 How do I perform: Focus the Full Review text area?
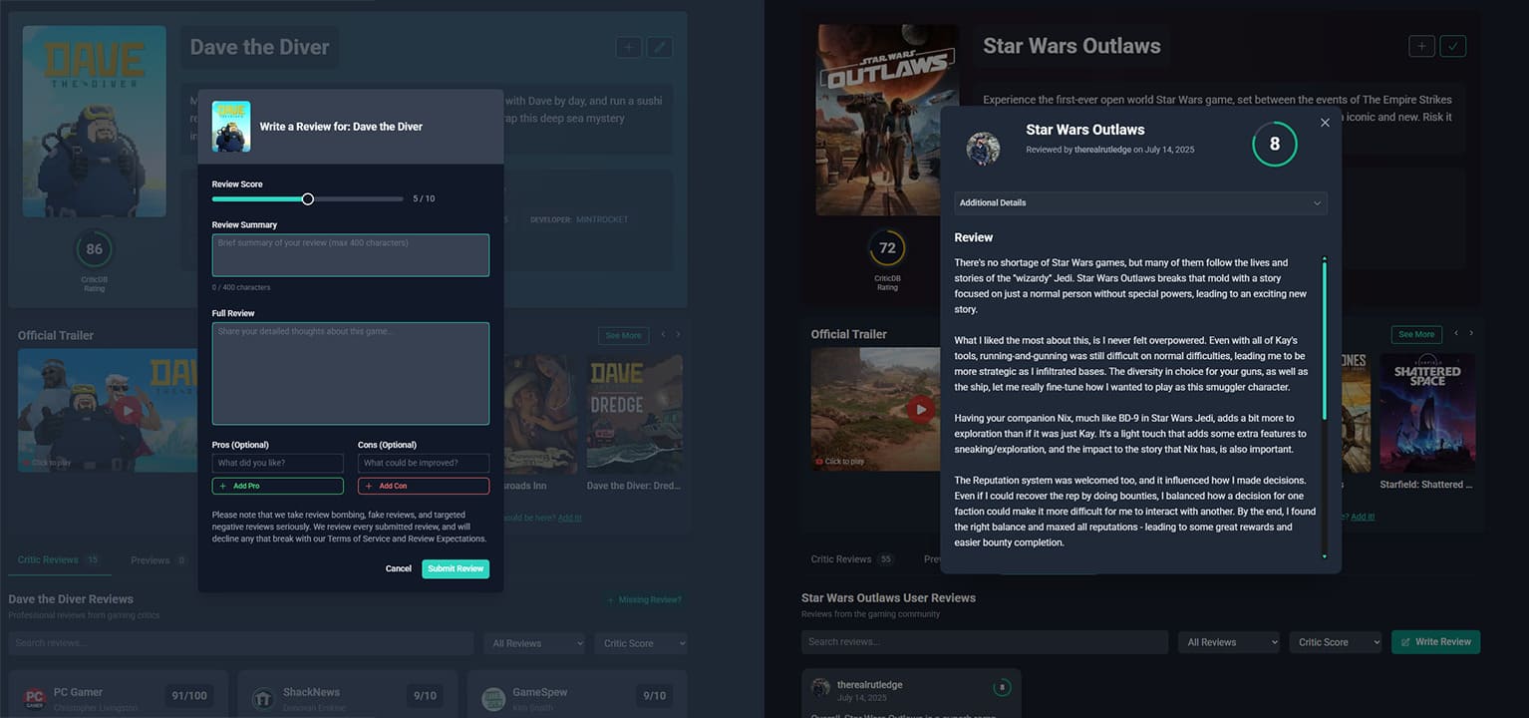point(351,374)
